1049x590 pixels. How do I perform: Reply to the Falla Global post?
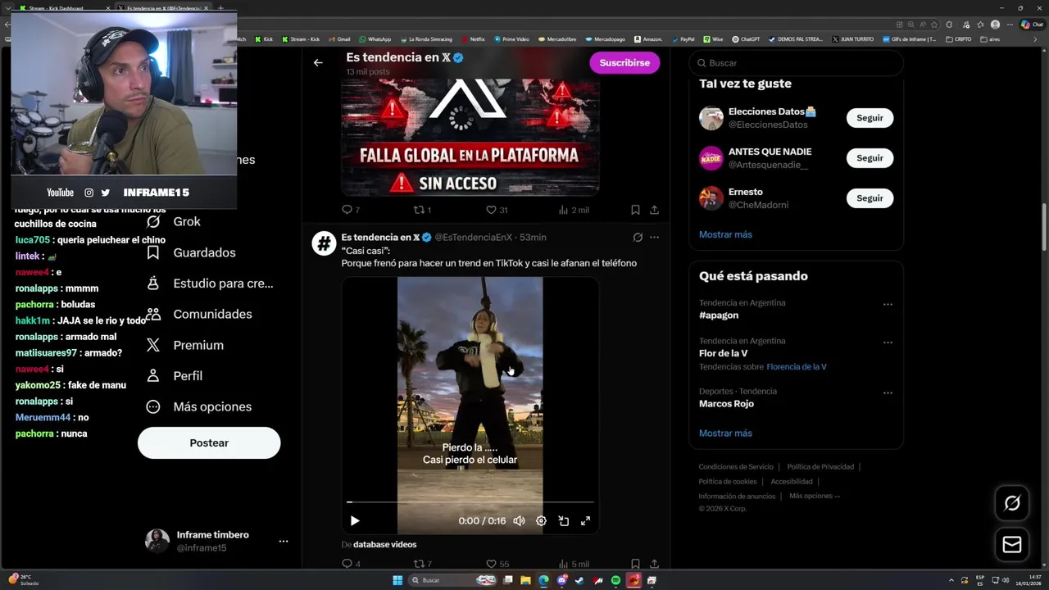(x=350, y=210)
